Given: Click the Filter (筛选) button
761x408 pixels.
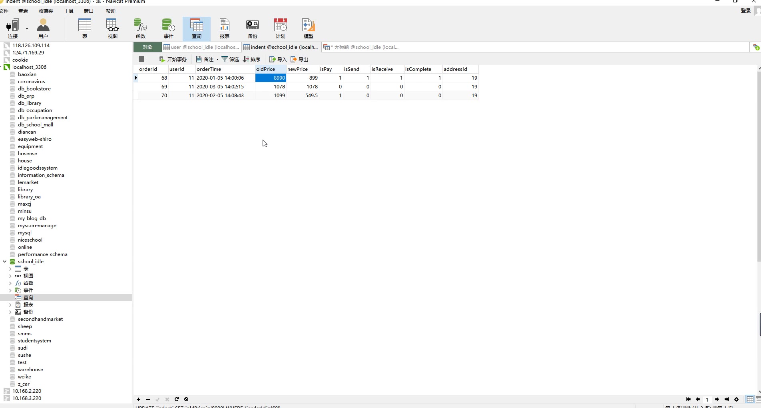Looking at the screenshot, I should [230, 59].
